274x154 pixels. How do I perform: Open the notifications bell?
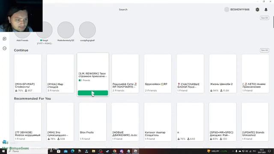click(266, 9)
